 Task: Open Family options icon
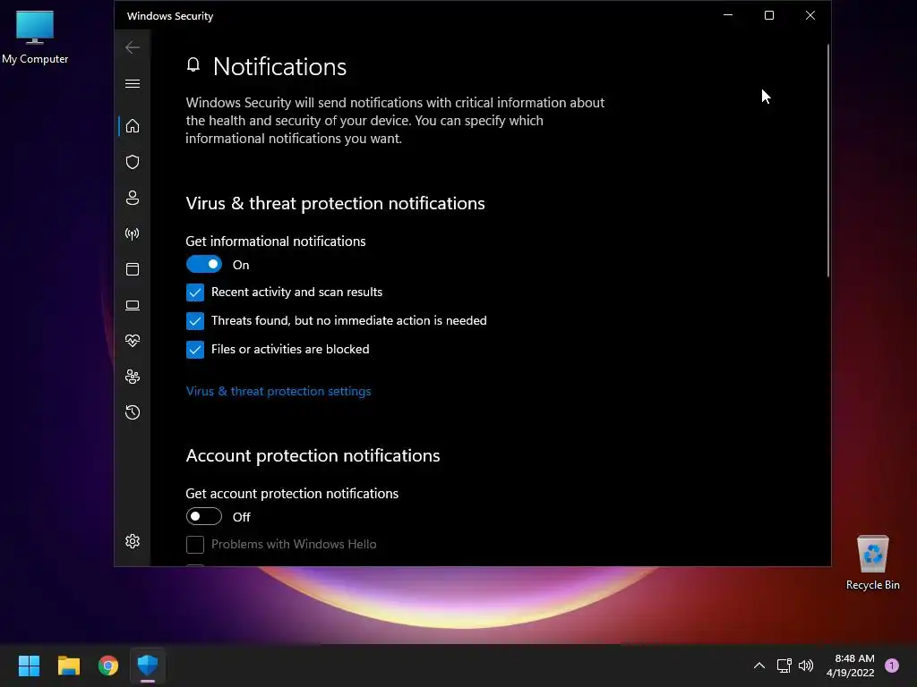click(133, 377)
